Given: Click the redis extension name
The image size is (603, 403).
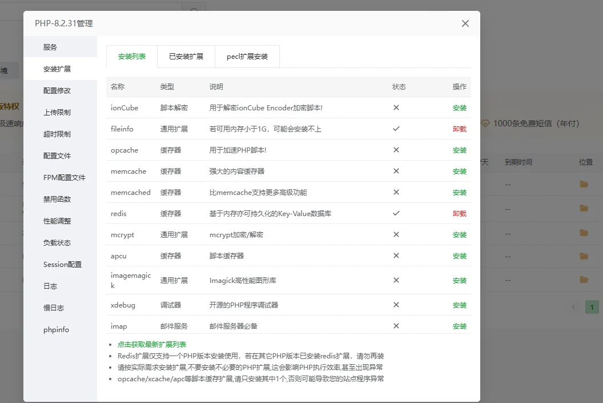Looking at the screenshot, I should (x=118, y=214).
